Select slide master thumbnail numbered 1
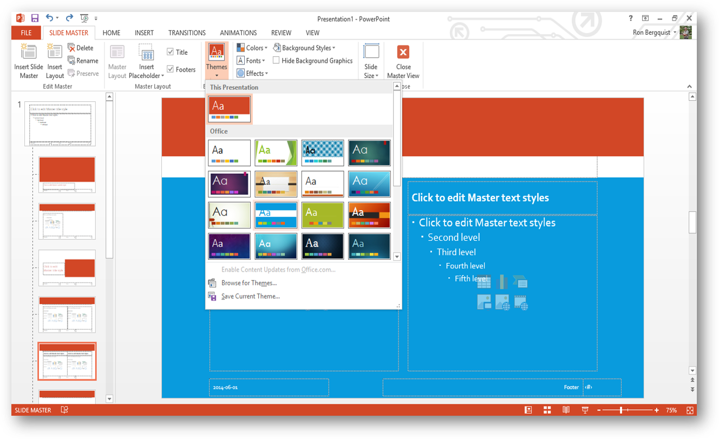The height and width of the screenshot is (439, 719). point(60,124)
